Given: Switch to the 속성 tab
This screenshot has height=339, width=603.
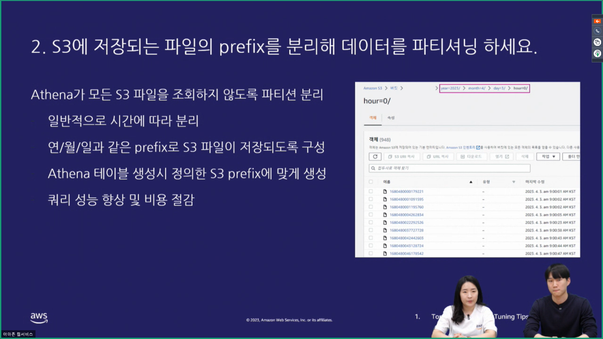Looking at the screenshot, I should click(x=391, y=118).
